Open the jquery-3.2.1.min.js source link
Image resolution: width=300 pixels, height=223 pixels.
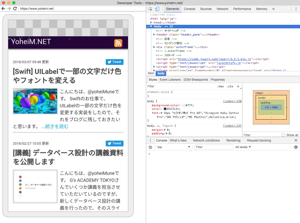(x=214, y=59)
